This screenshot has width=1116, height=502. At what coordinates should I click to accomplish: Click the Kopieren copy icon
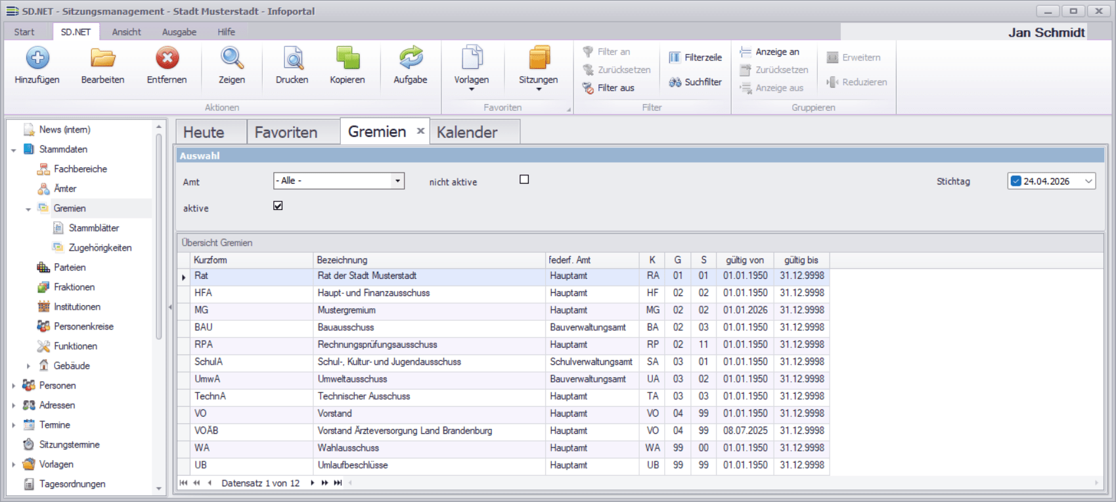[347, 58]
